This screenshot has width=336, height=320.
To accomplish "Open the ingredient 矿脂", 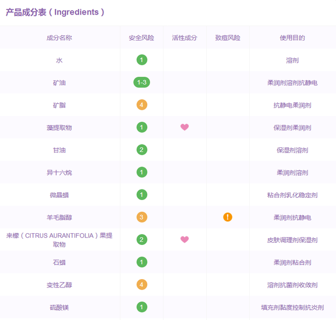I will [x=59, y=105].
